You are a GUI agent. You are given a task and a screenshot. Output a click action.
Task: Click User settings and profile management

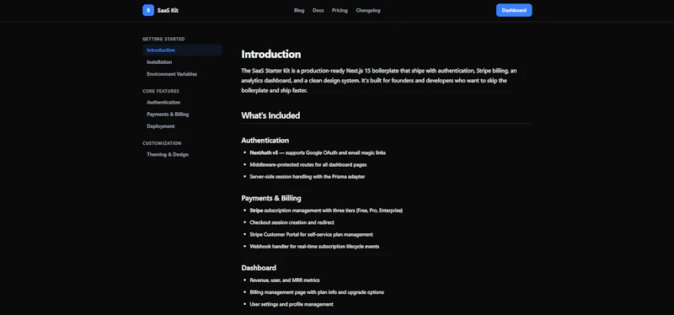[x=292, y=304]
